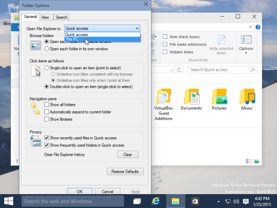
Task: Switch to large thumbnails view icon
Action: click(x=257, y=161)
